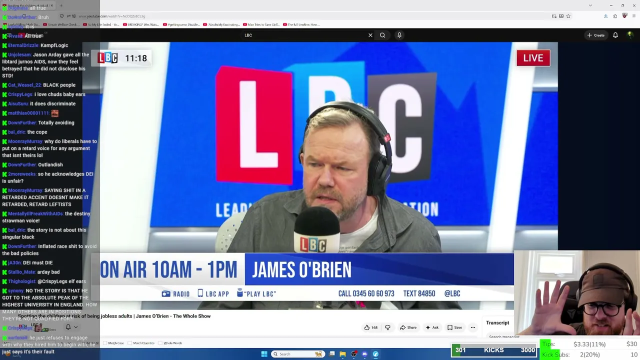
Task: Click the YouTube search magnifier button
Action: pyautogui.click(x=382, y=35)
